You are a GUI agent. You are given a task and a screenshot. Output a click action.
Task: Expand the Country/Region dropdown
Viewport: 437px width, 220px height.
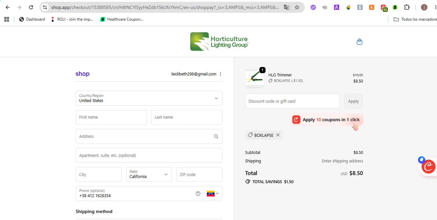(x=149, y=98)
